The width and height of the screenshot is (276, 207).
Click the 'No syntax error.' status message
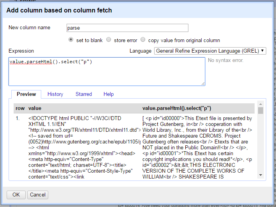coord(226,60)
